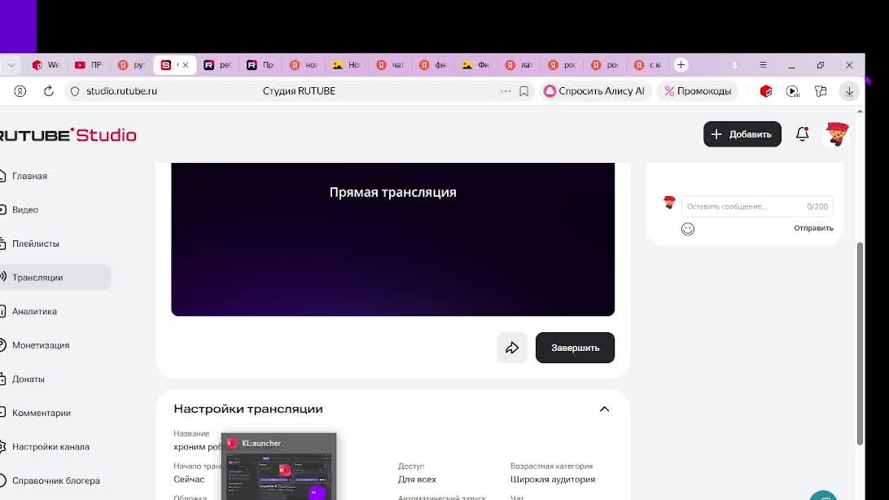
Task: Click the Промокоды button
Action: pos(698,90)
